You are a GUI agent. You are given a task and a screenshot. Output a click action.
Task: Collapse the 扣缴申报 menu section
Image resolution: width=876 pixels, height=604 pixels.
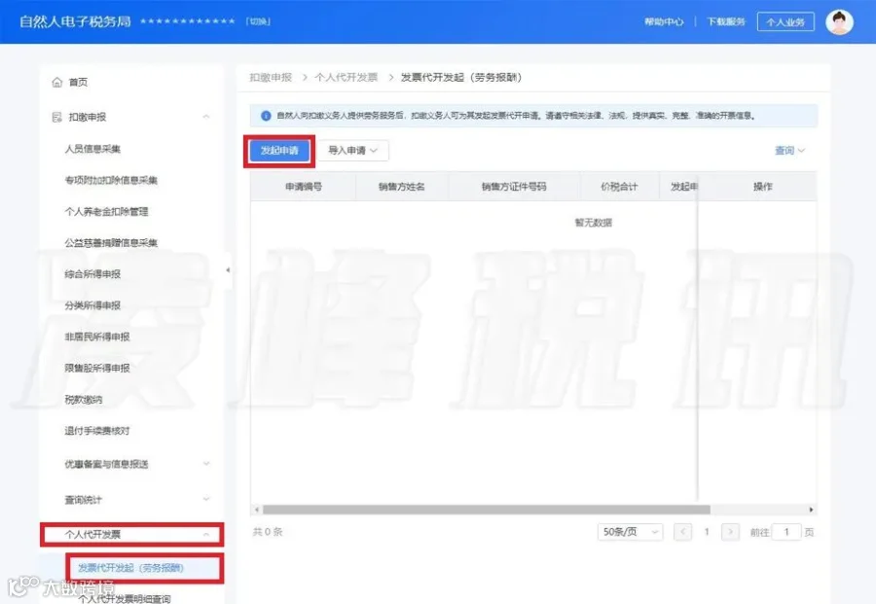coord(206,117)
